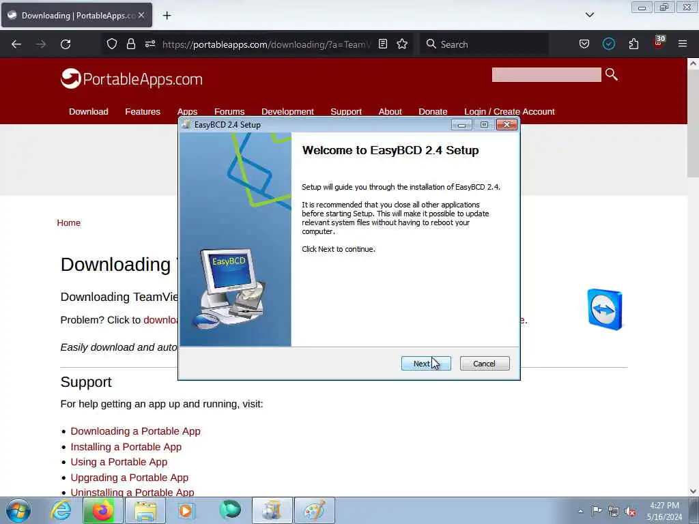
Task: Click the scrollbar down arrow
Action: [693, 491]
